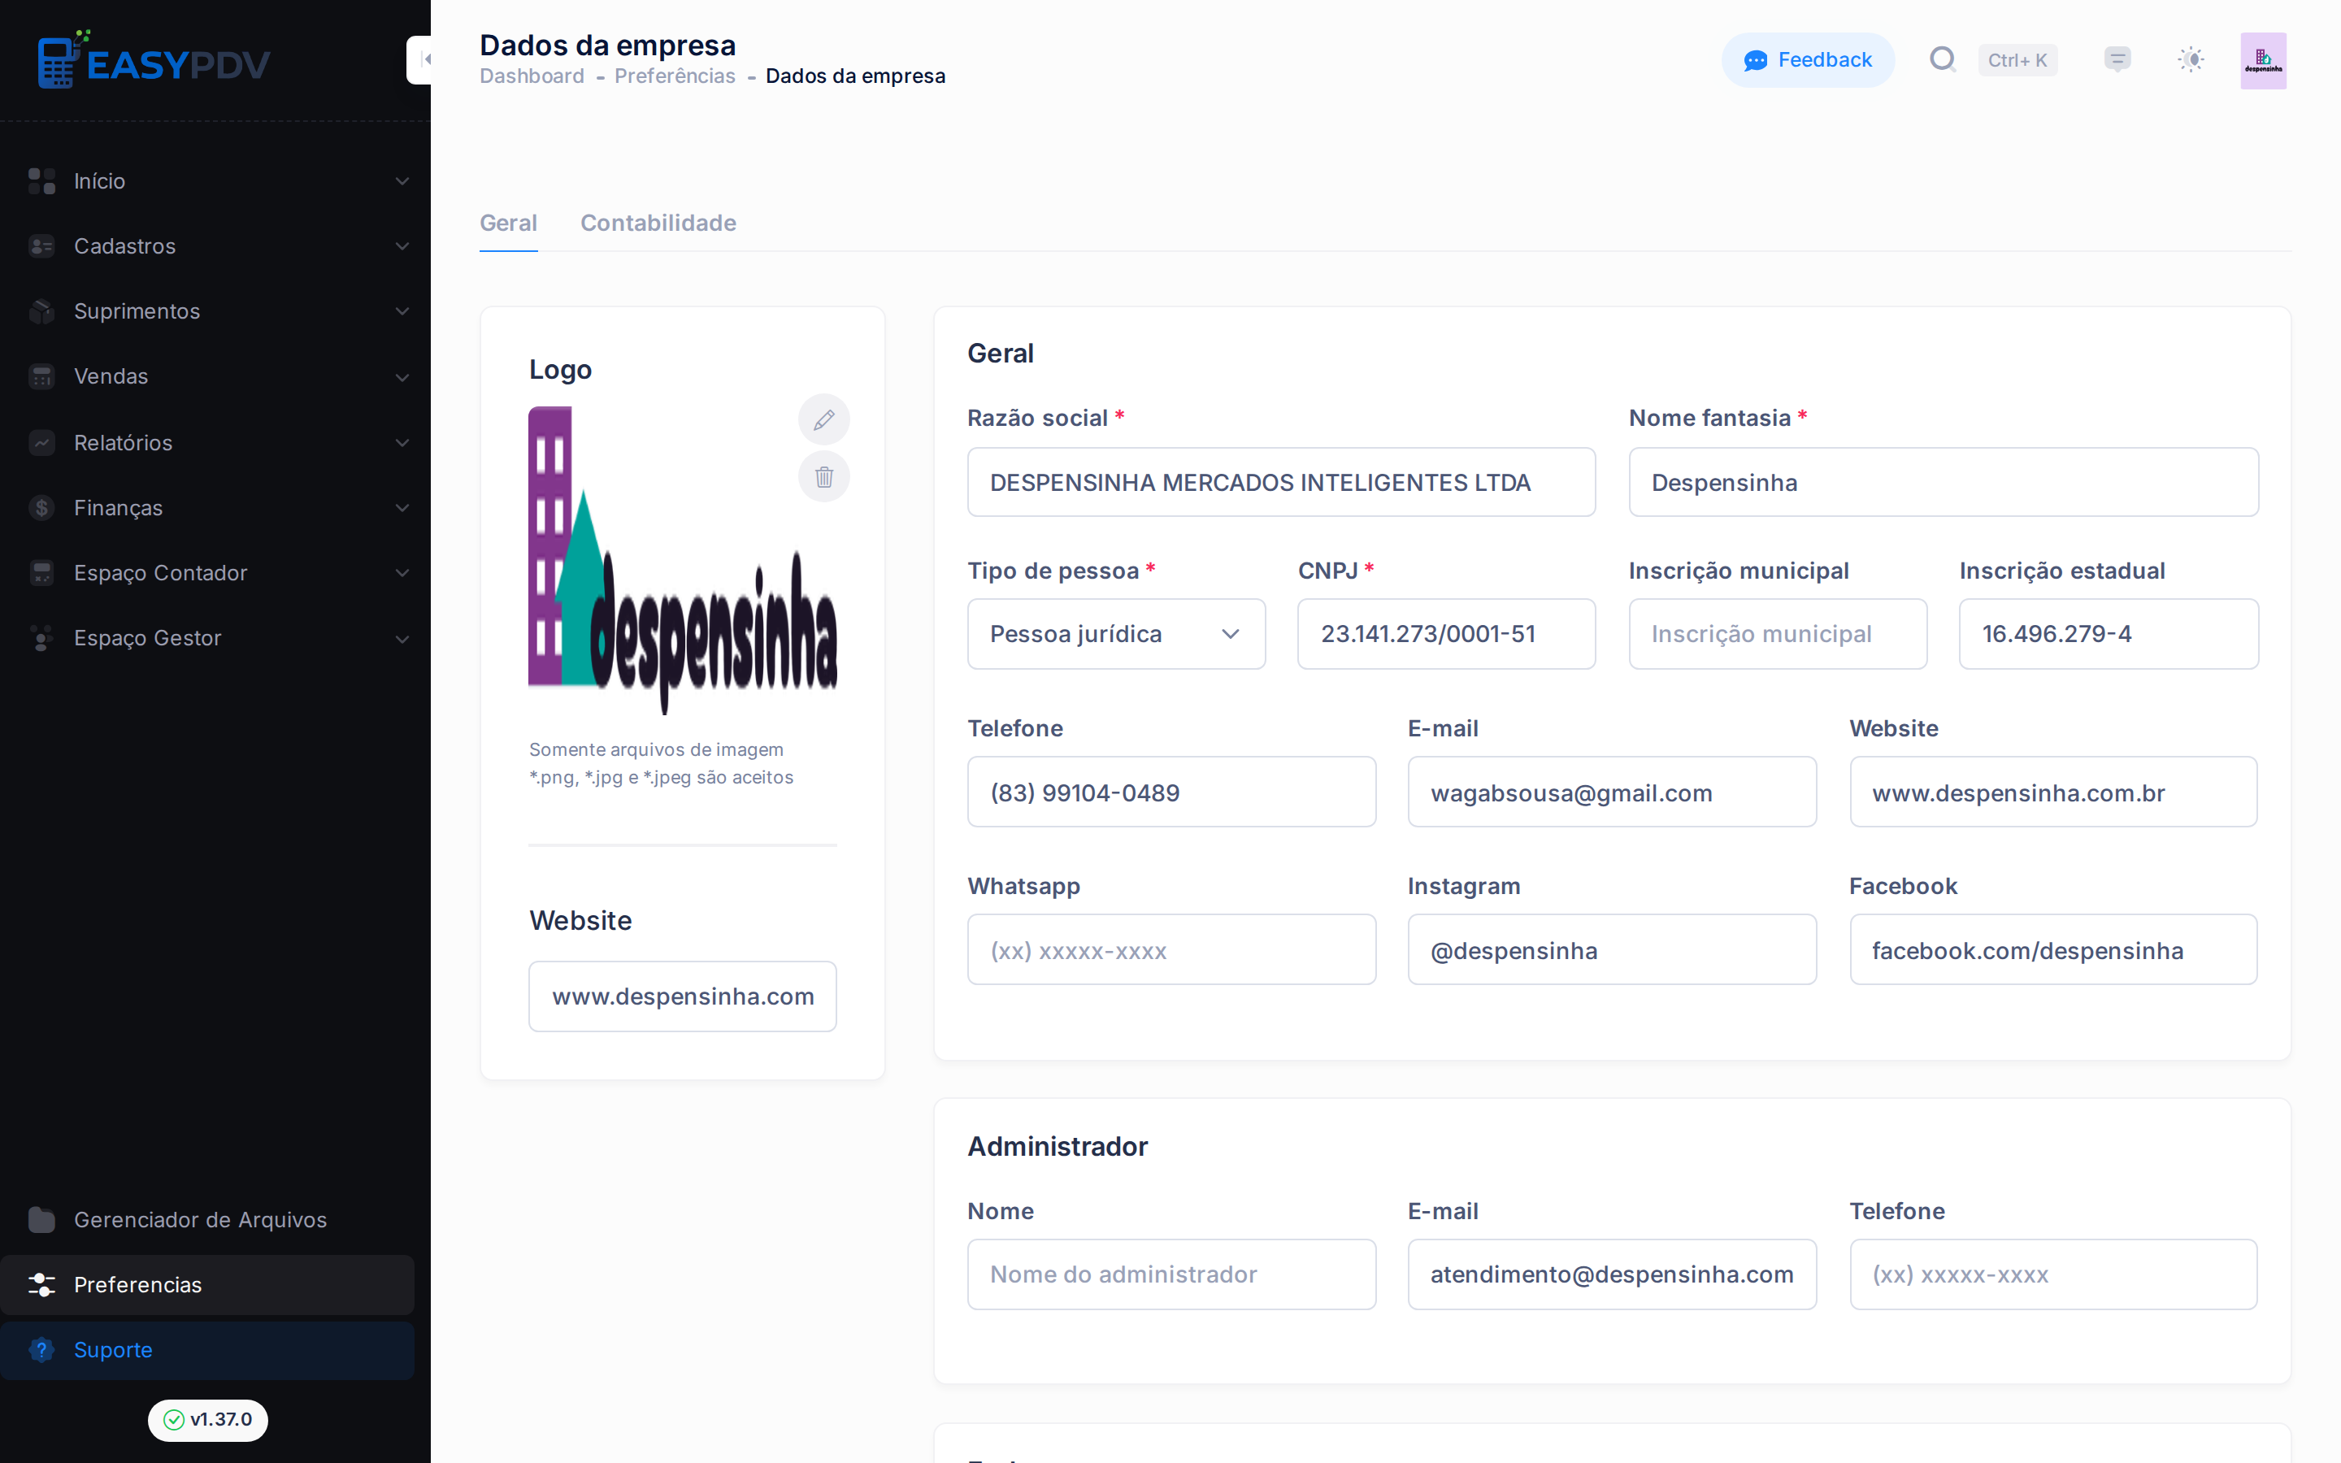Click the Suporte question mark icon

(x=41, y=1349)
